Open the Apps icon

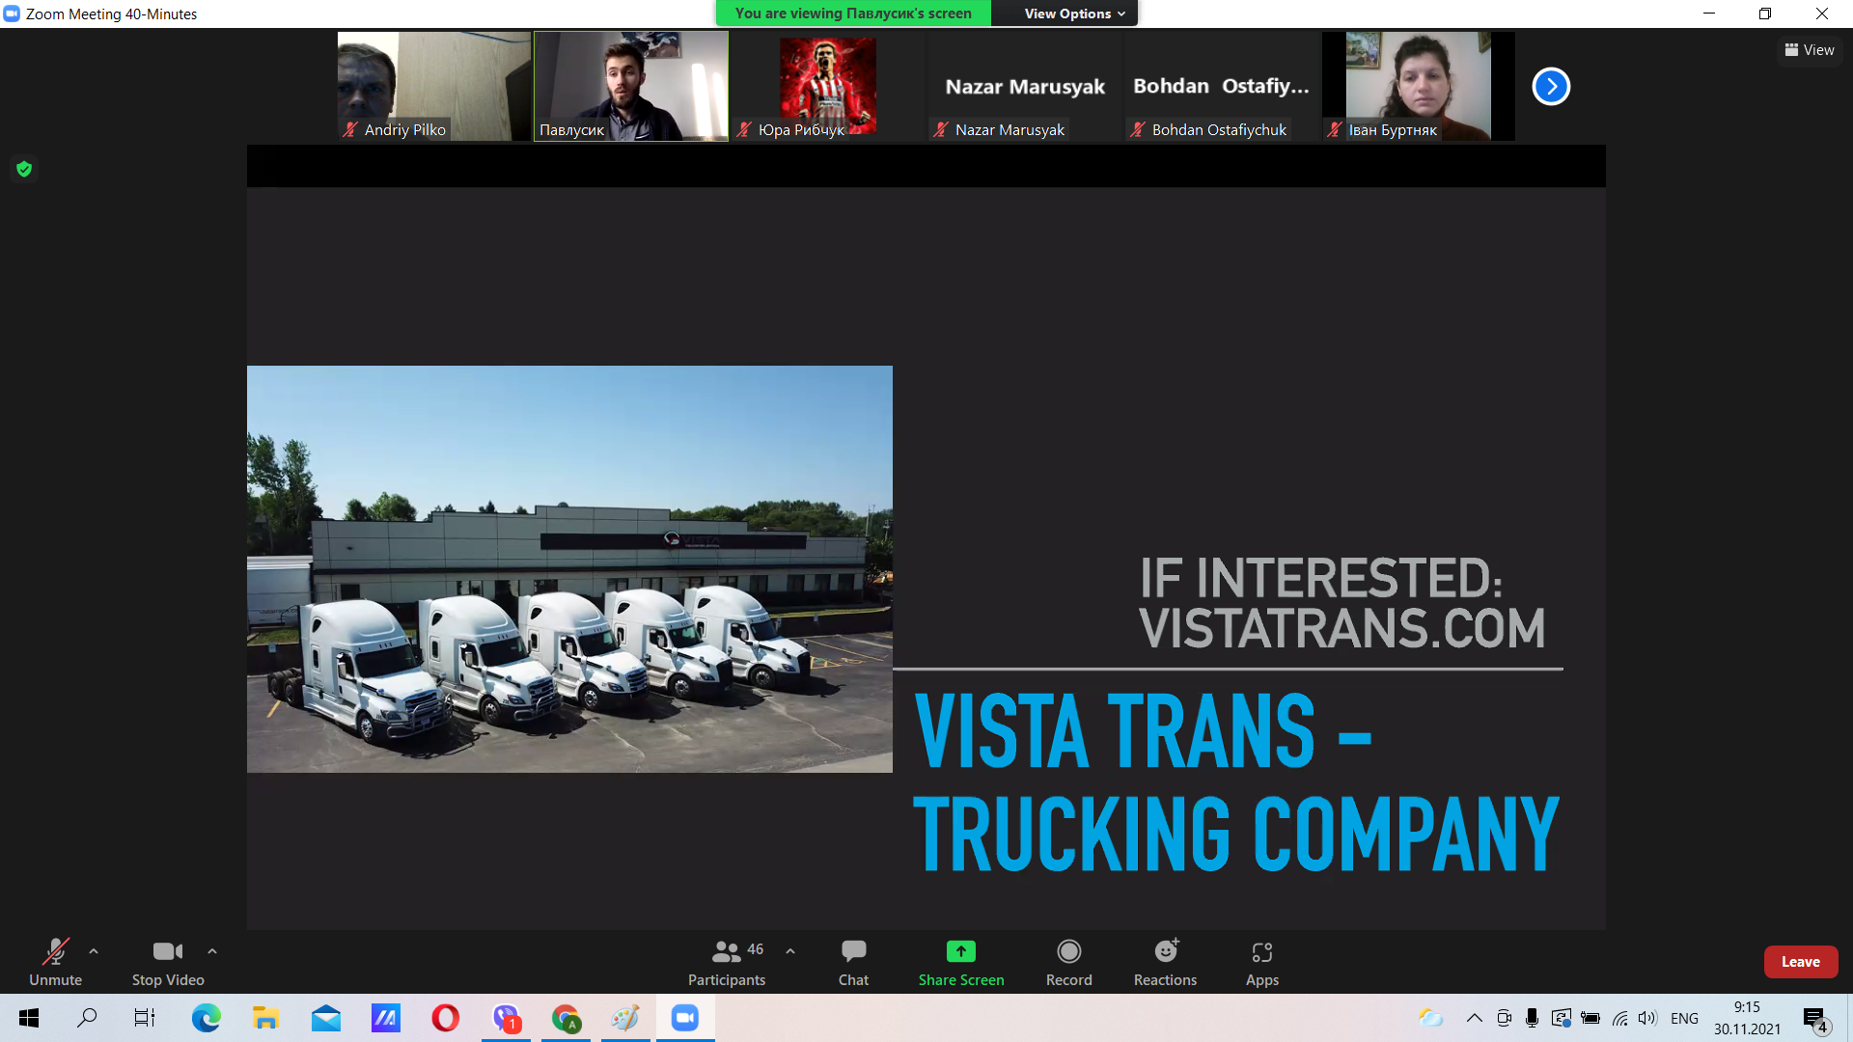[x=1261, y=952]
